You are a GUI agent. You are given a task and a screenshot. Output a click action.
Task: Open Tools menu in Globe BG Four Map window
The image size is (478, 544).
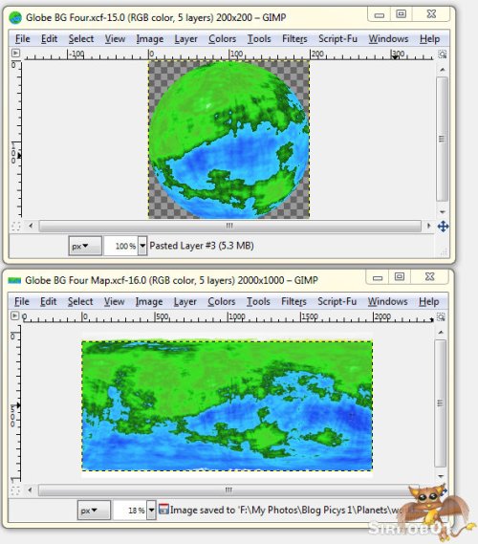(x=258, y=301)
